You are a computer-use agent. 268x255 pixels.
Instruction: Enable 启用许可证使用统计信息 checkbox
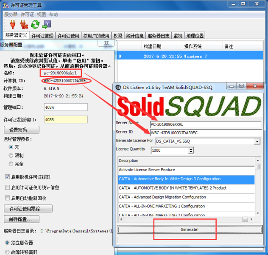(x=7, y=187)
